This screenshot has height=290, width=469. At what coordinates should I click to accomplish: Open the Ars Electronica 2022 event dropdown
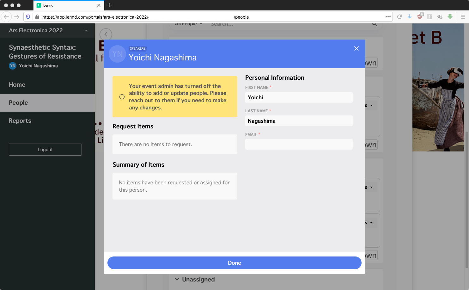click(x=47, y=31)
